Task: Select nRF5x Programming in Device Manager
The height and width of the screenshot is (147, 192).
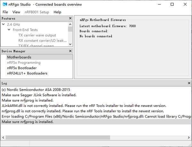Action: pos(24,63)
